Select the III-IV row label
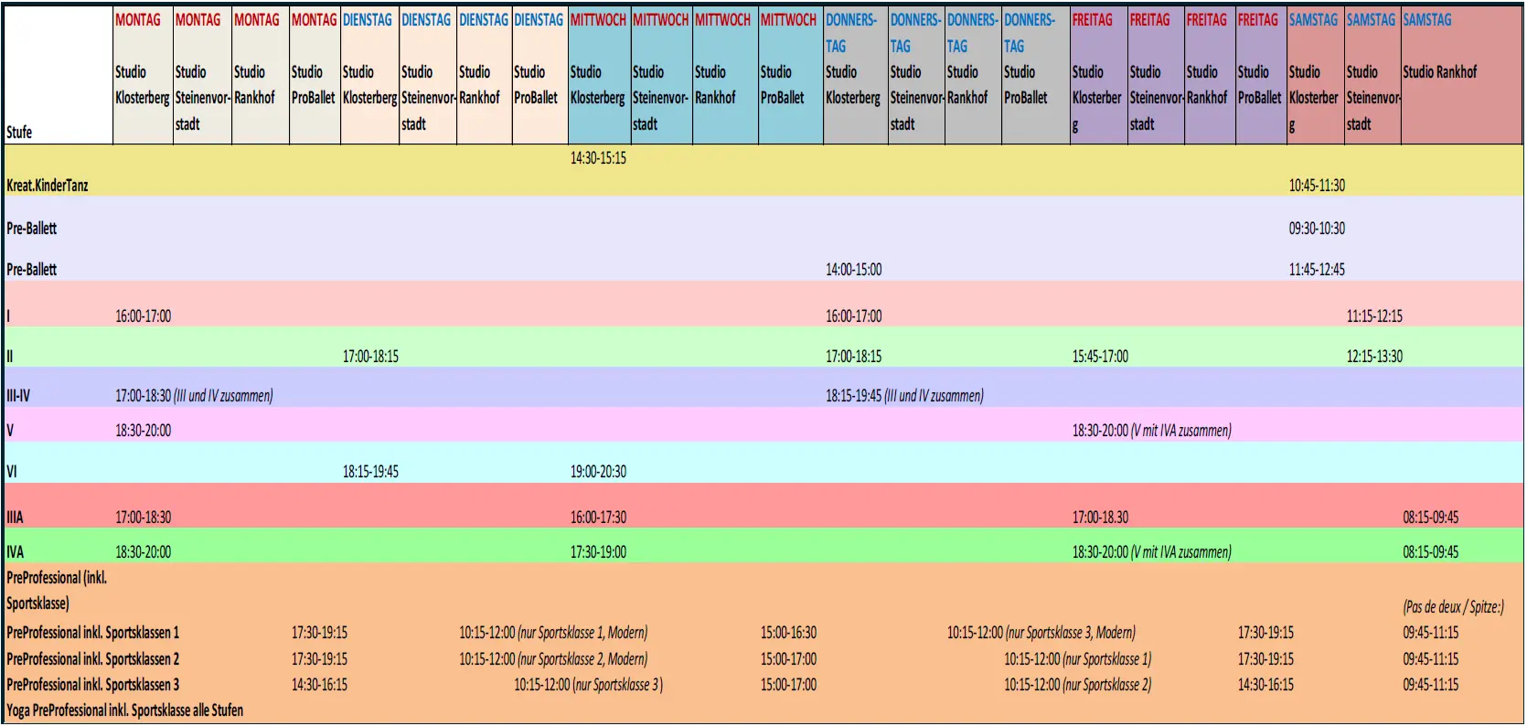 (18, 396)
